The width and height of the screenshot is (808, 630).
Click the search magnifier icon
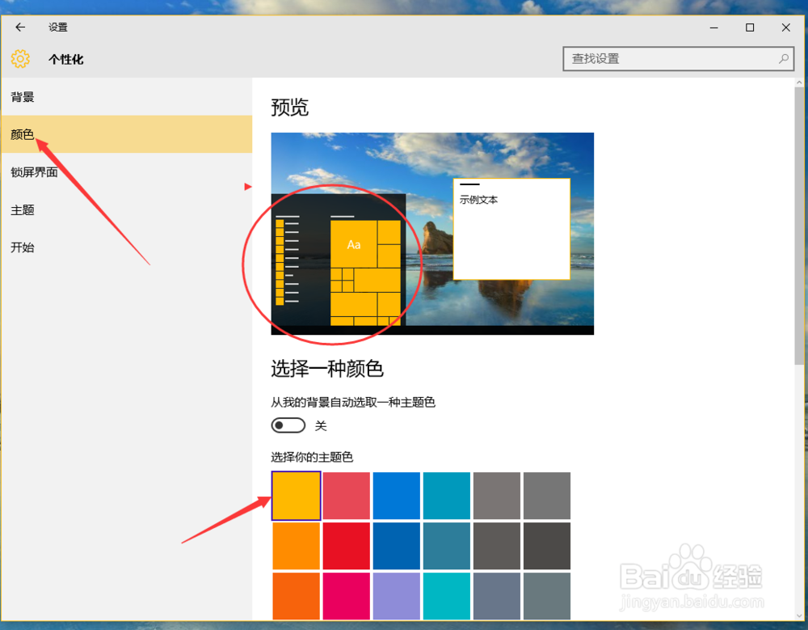pos(783,59)
